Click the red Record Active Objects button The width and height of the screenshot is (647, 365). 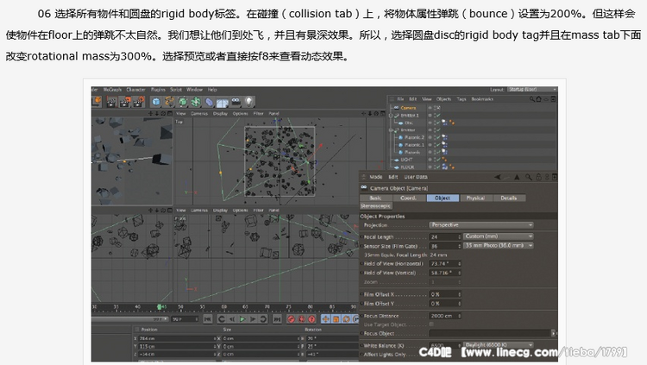click(x=292, y=319)
